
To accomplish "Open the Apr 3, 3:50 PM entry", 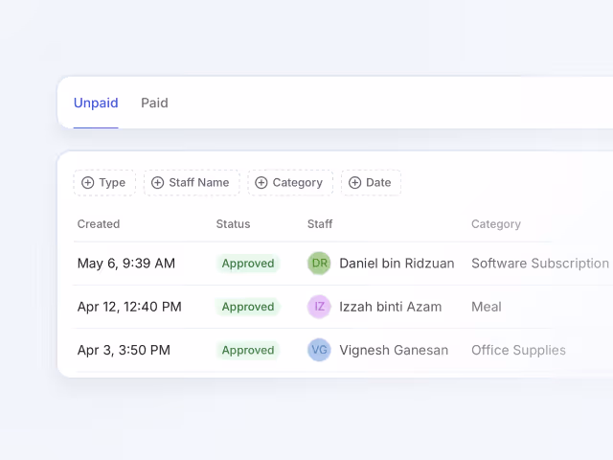I will click(124, 350).
